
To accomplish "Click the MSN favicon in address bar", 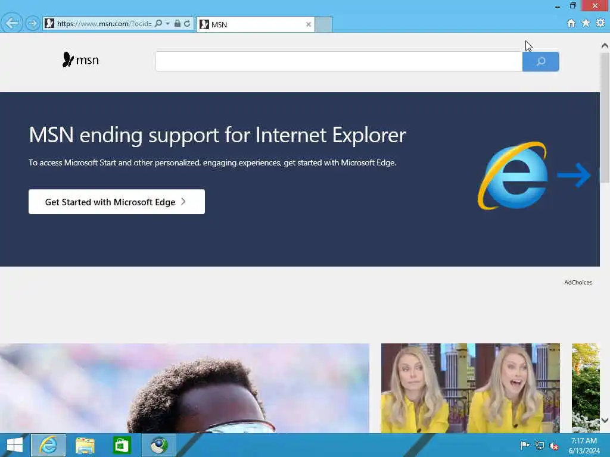I will pyautogui.click(x=49, y=24).
